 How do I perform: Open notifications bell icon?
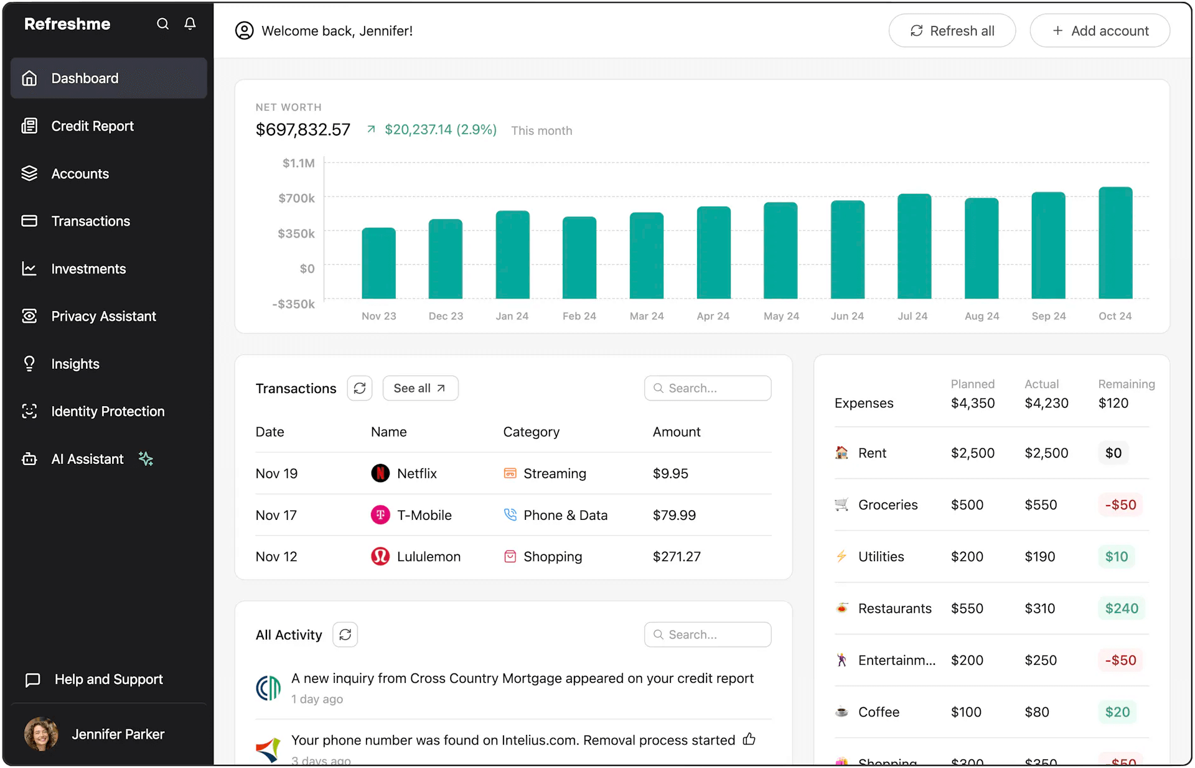(190, 24)
